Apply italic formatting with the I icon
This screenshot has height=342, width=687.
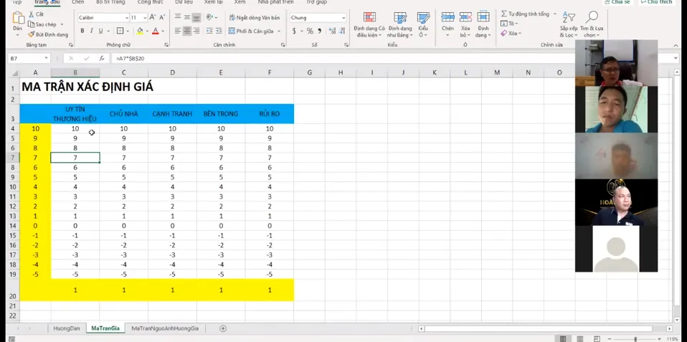[91, 31]
